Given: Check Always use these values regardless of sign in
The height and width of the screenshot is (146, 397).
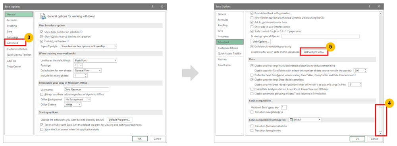Looking at the screenshot, I should coord(42,94).
